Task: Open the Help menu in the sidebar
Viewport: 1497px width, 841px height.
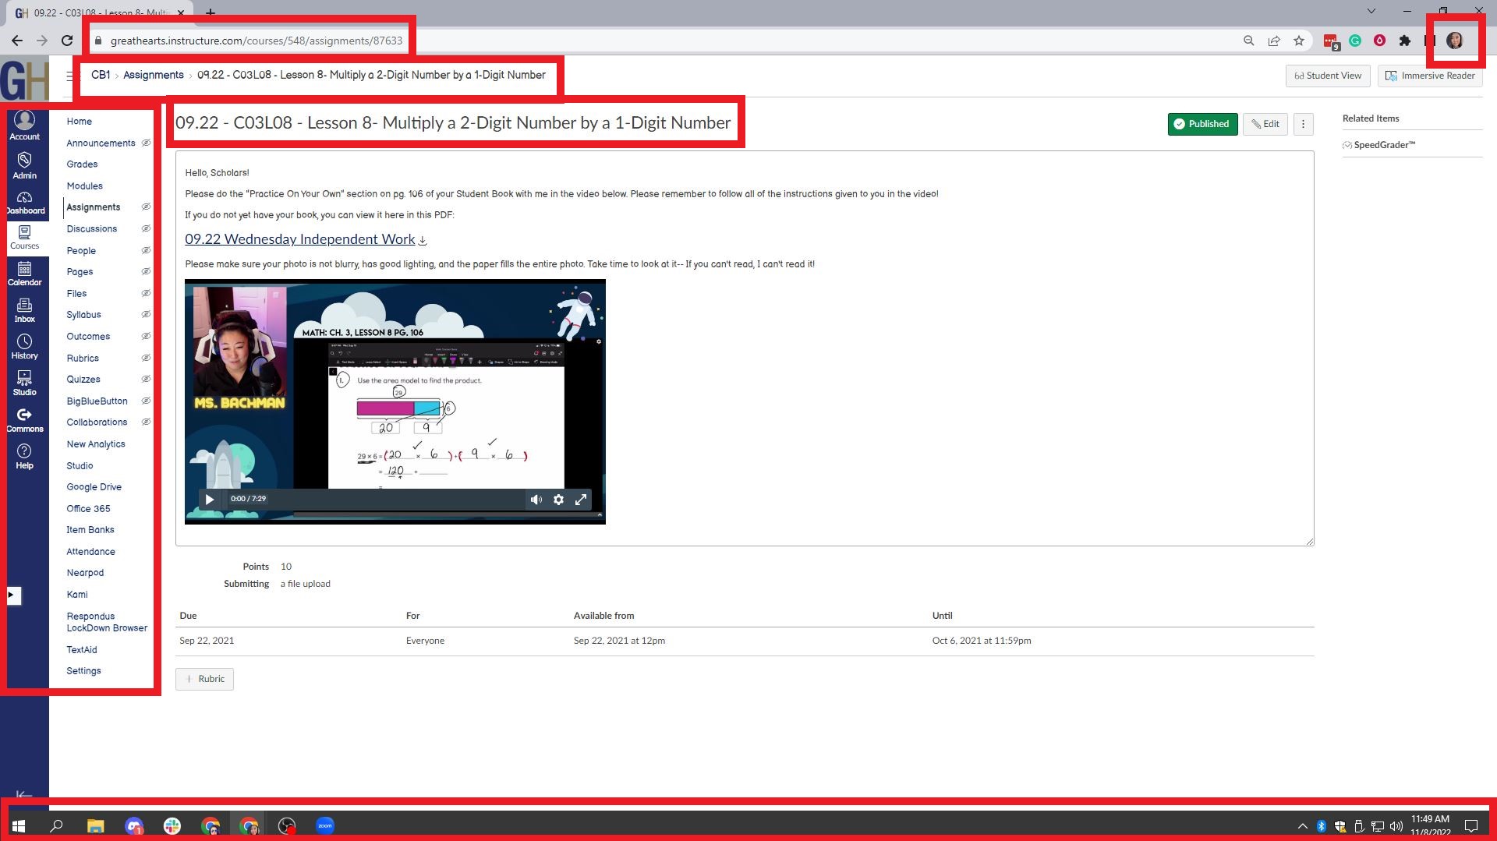Action: tap(25, 454)
